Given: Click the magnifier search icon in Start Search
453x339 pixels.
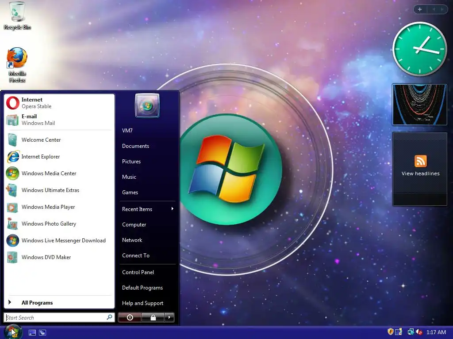Looking at the screenshot, I should [109, 317].
